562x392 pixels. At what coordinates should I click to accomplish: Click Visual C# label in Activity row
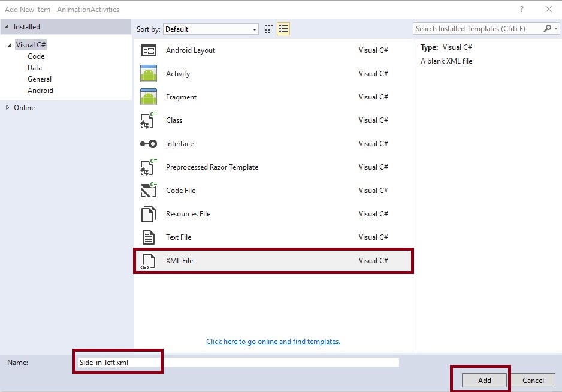point(373,74)
